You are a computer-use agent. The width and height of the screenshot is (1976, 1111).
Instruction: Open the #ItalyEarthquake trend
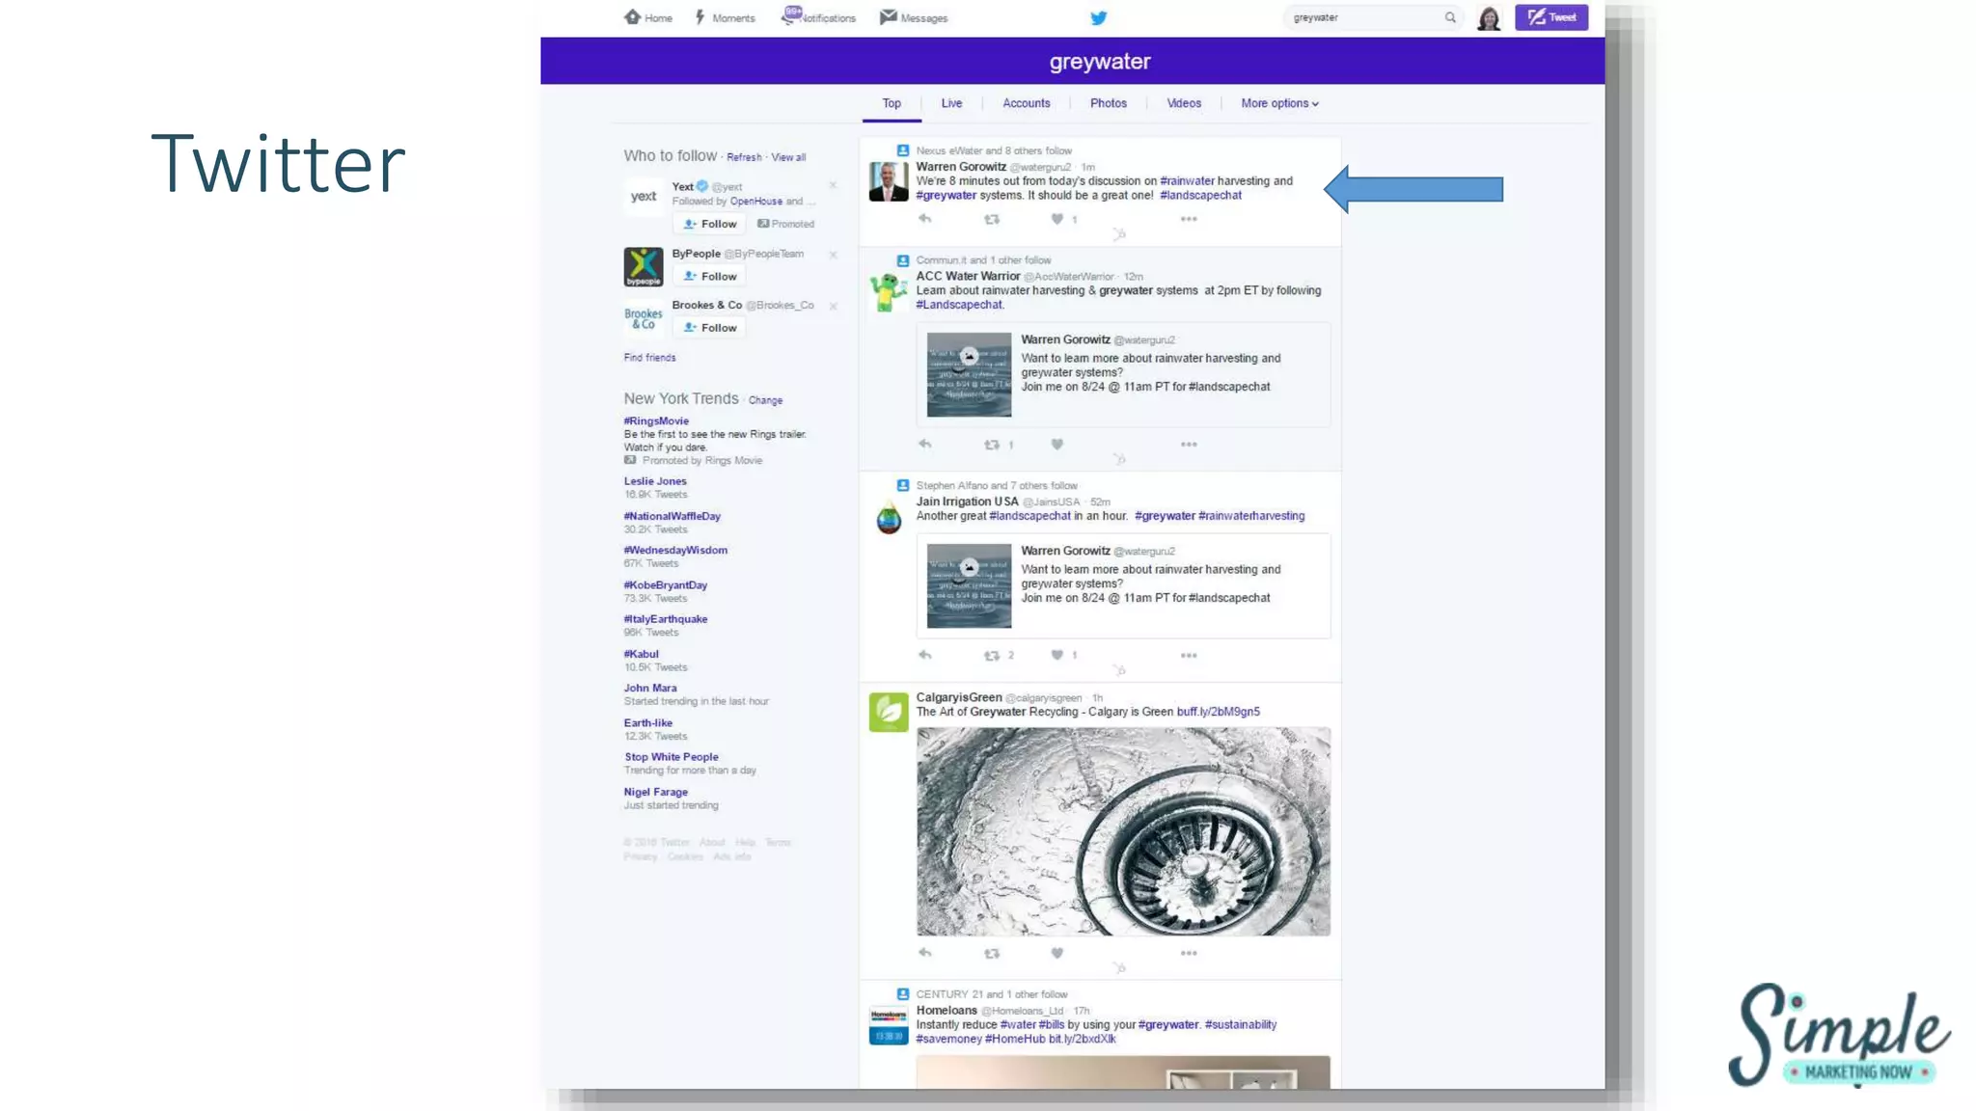point(665,619)
